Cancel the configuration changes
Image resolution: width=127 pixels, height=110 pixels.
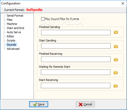pos(85,104)
